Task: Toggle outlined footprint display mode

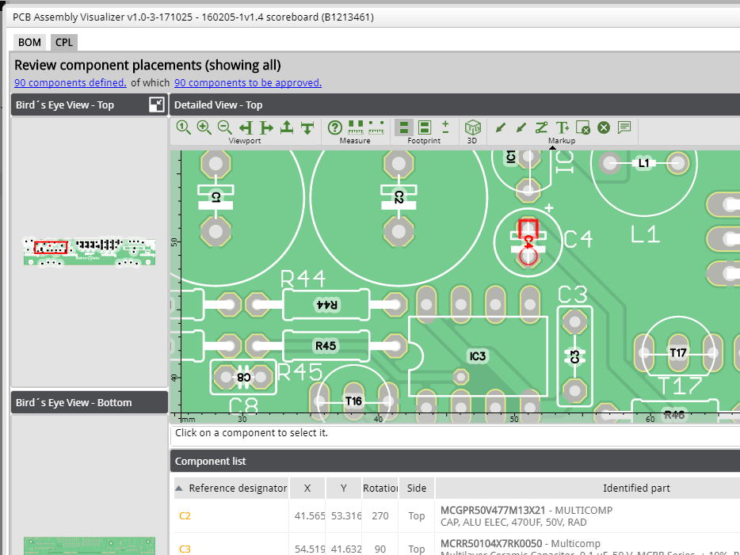Action: tap(425, 127)
